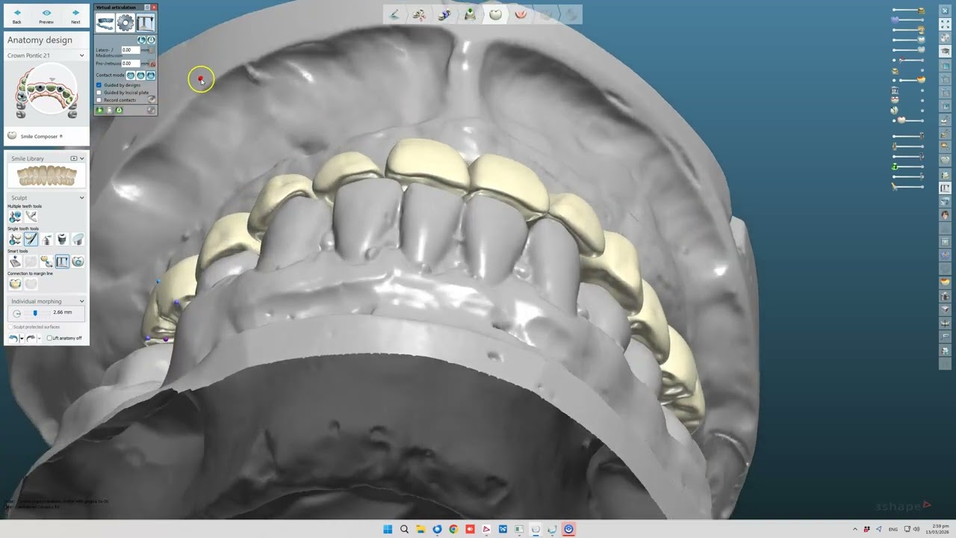This screenshot has width=956, height=538.
Task: Click the ENG language indicator
Action: click(893, 529)
